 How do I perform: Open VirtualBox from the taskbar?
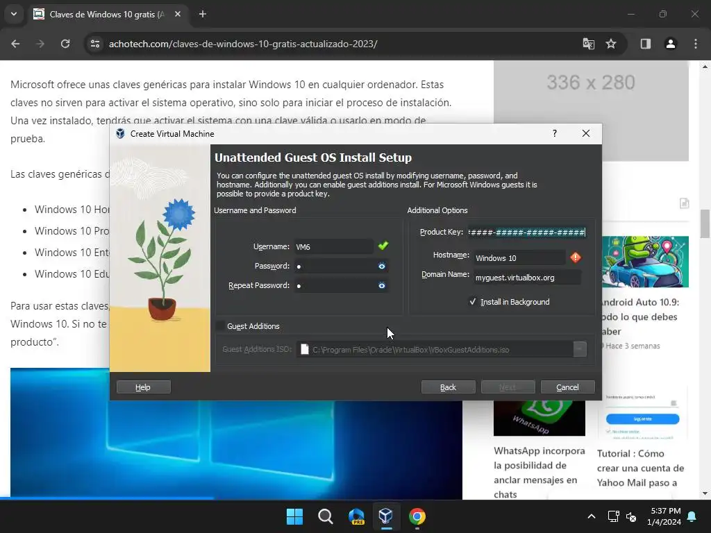click(x=386, y=516)
